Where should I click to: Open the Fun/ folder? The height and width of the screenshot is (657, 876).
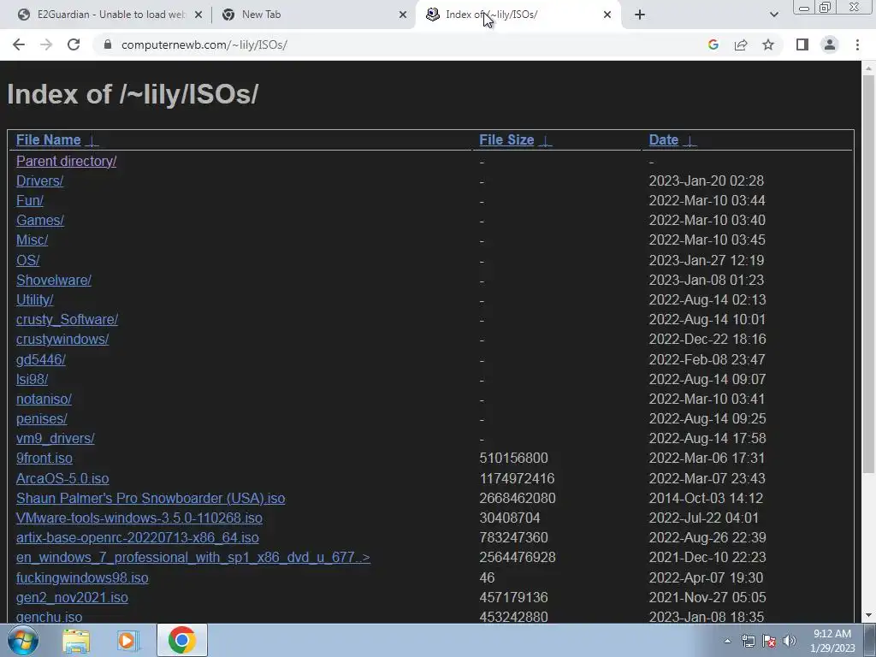[x=30, y=200]
